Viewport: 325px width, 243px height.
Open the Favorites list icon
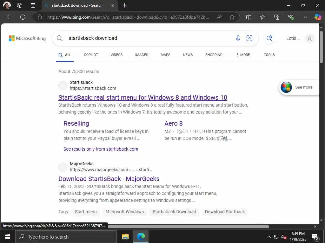[263, 17]
